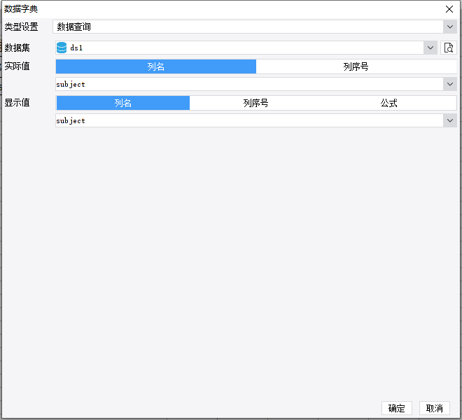The image size is (462, 420).
Task: Click the 数据查询 type combo field
Action: [x=245, y=27]
